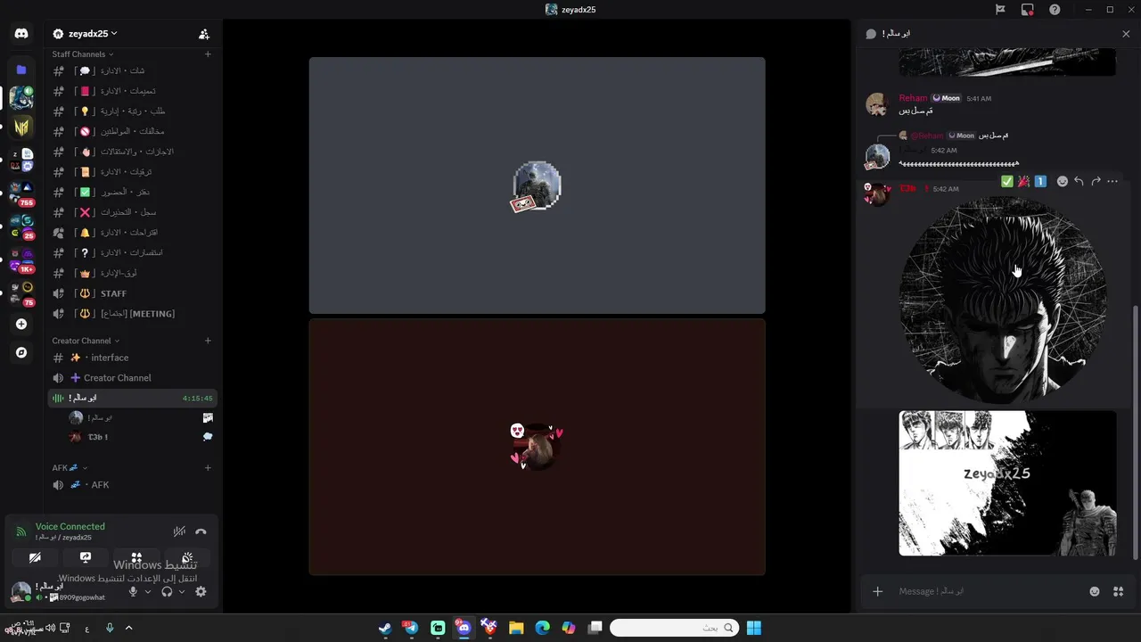Click the Windows taskbar search box
Screen dimensions: 1141x642
pos(675,628)
